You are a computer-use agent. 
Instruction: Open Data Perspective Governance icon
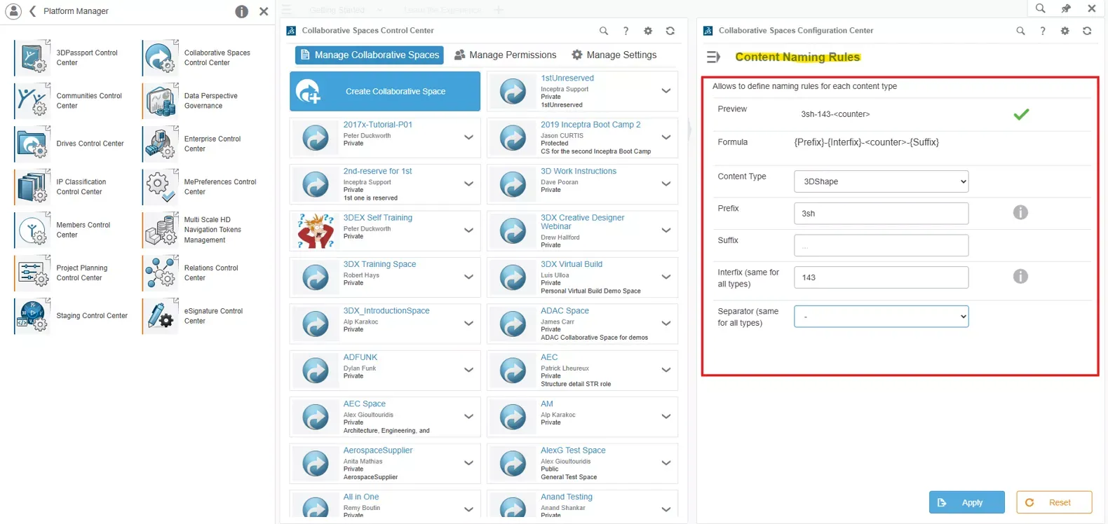161,100
